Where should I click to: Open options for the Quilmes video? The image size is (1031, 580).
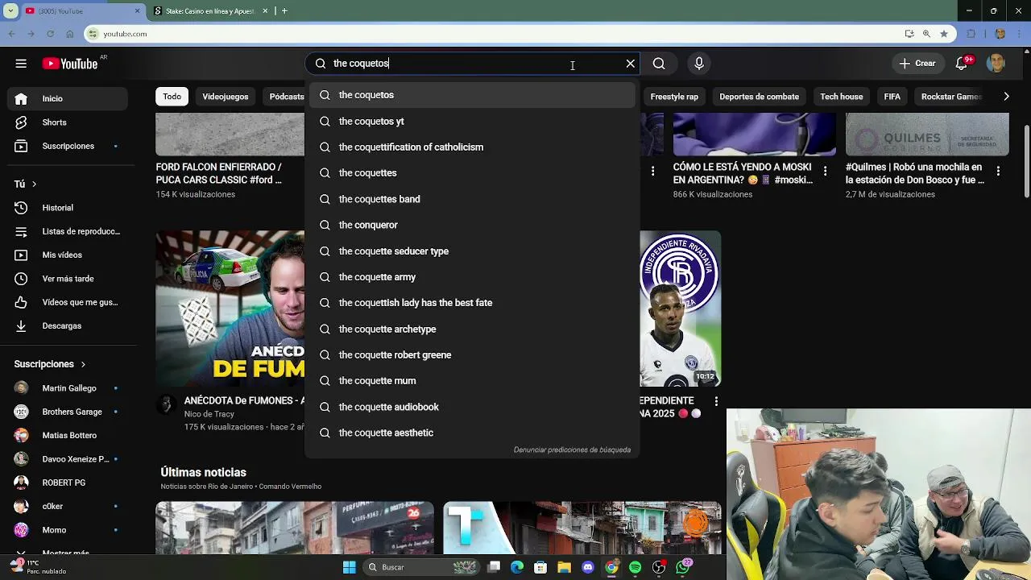pos(998,171)
